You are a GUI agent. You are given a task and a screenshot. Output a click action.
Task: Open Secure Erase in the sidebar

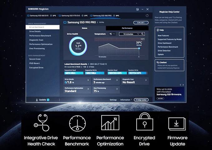coord(35,59)
